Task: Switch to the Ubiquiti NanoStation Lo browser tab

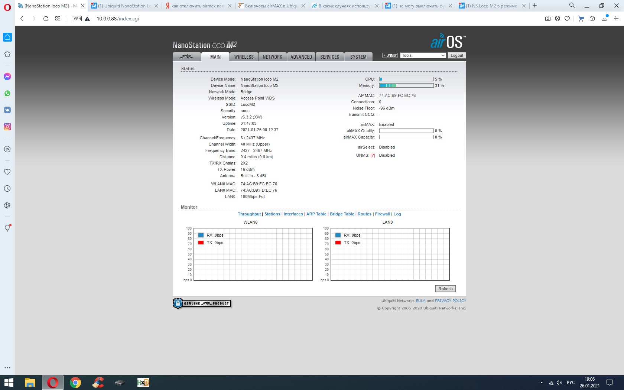Action: (124, 6)
